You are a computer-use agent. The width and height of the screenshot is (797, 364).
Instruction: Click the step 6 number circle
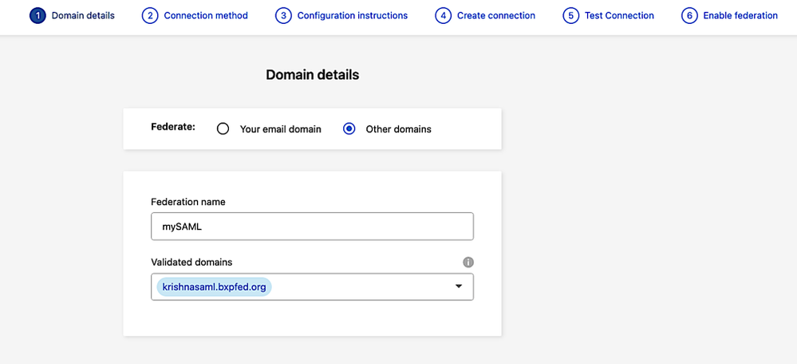tap(689, 15)
